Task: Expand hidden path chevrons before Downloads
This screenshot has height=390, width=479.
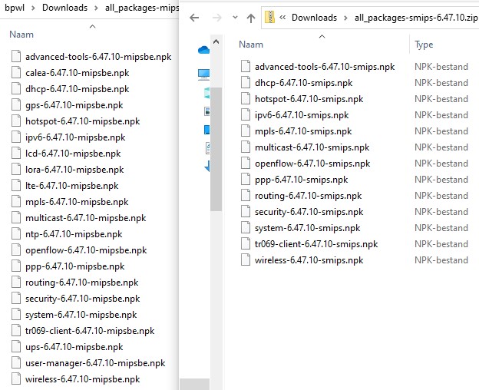Action: (x=282, y=18)
